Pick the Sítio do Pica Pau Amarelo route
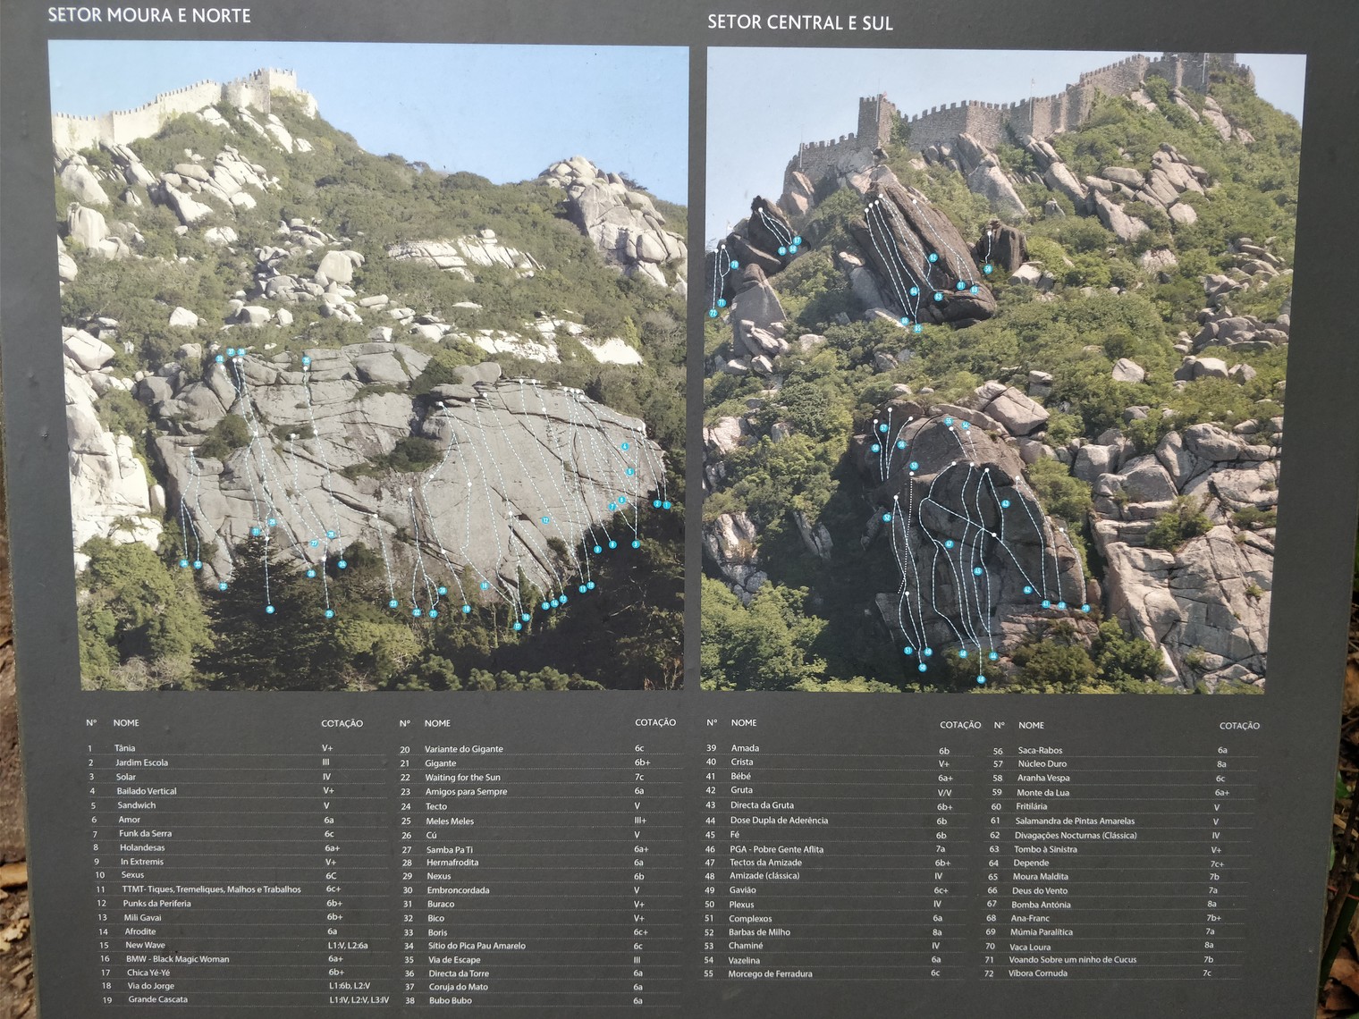The width and height of the screenshot is (1359, 1019). coord(476,946)
